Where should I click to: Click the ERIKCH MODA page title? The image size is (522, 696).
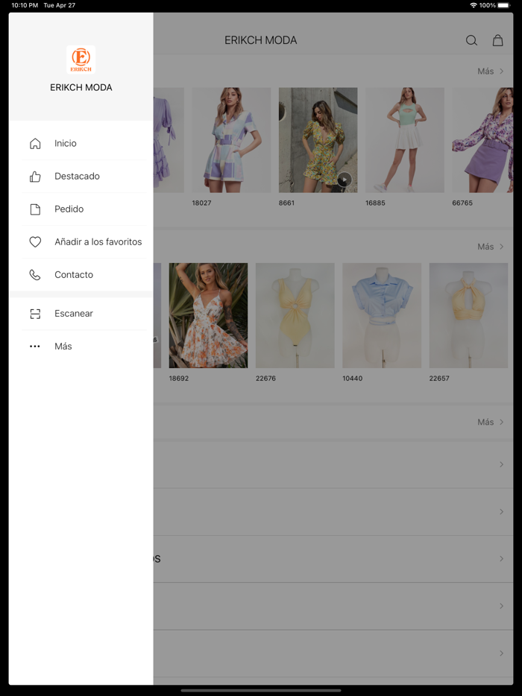(261, 40)
